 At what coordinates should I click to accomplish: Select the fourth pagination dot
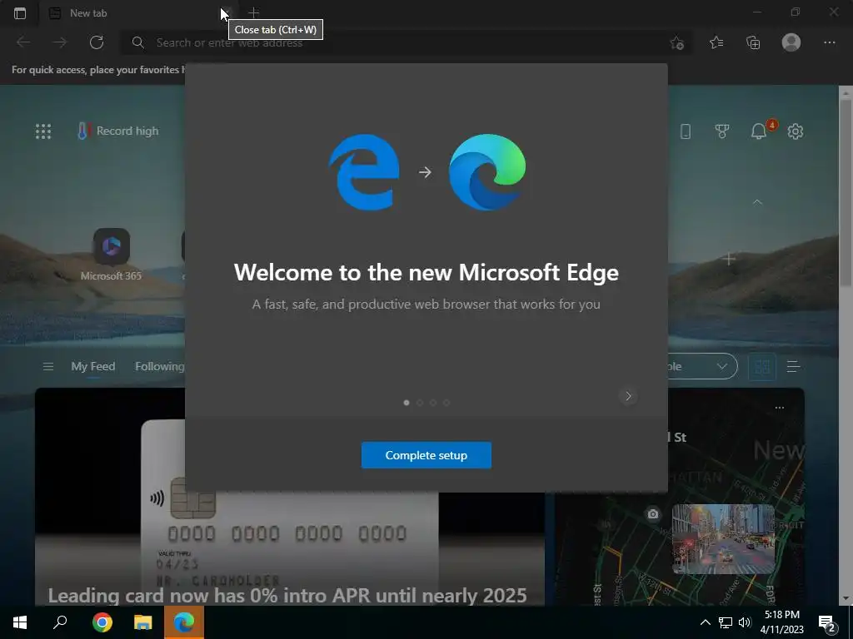click(x=446, y=403)
